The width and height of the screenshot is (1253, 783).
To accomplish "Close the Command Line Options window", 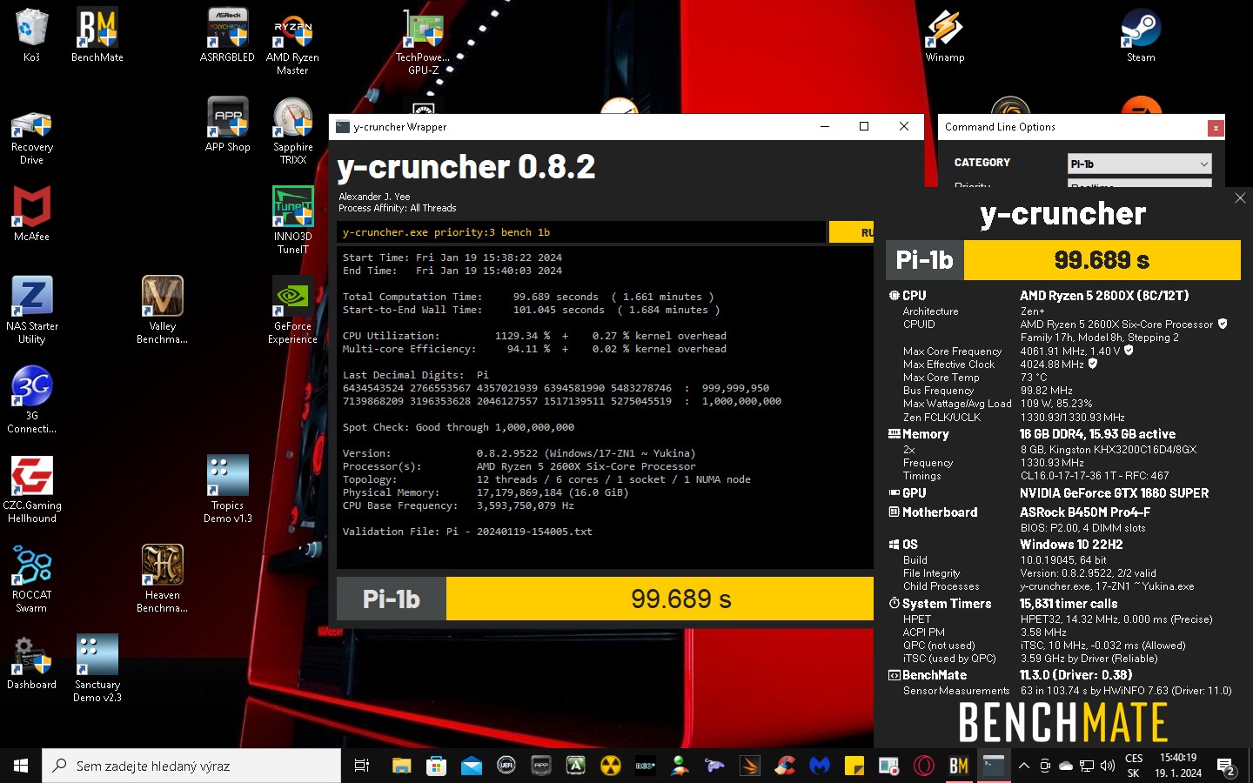I will click(x=1216, y=128).
